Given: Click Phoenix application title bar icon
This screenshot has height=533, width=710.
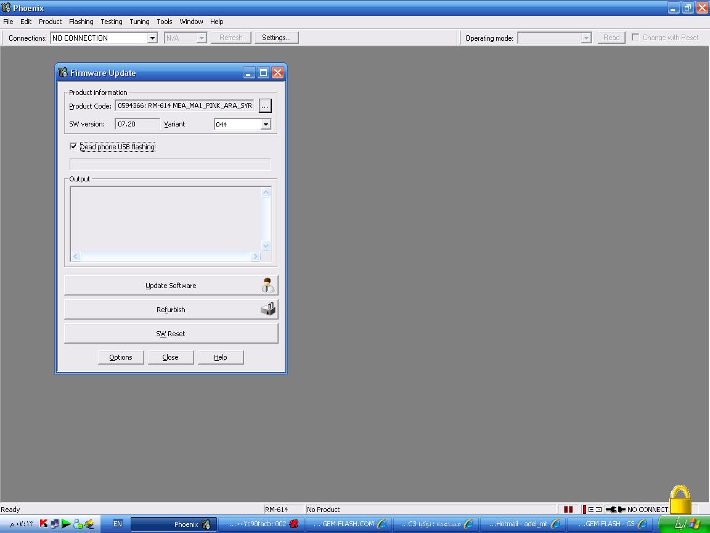Looking at the screenshot, I should click(6, 7).
